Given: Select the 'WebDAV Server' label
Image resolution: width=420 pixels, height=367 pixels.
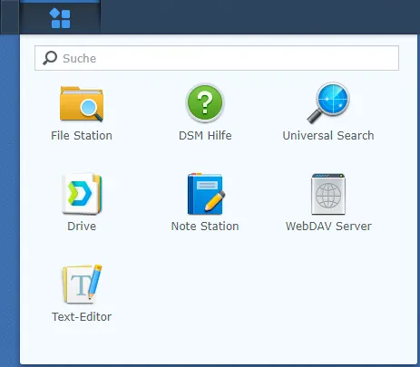Looking at the screenshot, I should coord(328,227).
